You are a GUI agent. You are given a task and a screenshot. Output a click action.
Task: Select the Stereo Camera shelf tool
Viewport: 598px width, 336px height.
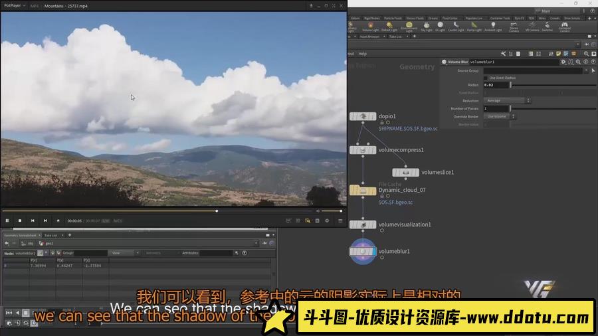click(x=514, y=27)
